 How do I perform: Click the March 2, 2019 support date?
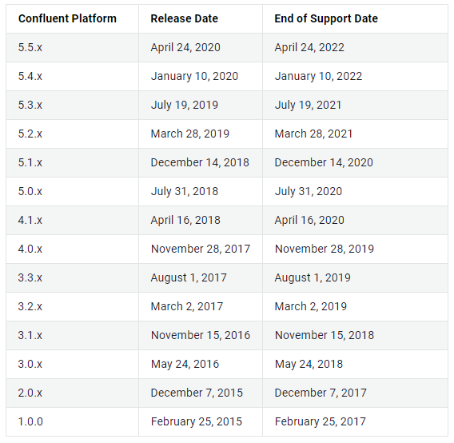click(310, 306)
